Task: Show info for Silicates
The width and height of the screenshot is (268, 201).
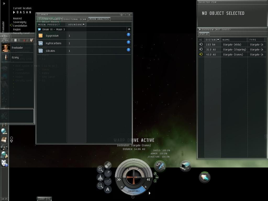Action: [129, 50]
